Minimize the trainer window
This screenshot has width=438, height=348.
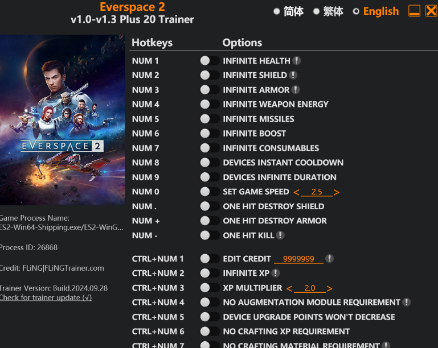click(x=414, y=11)
